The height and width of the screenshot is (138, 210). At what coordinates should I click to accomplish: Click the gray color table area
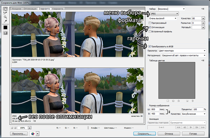[x=177, y=80]
